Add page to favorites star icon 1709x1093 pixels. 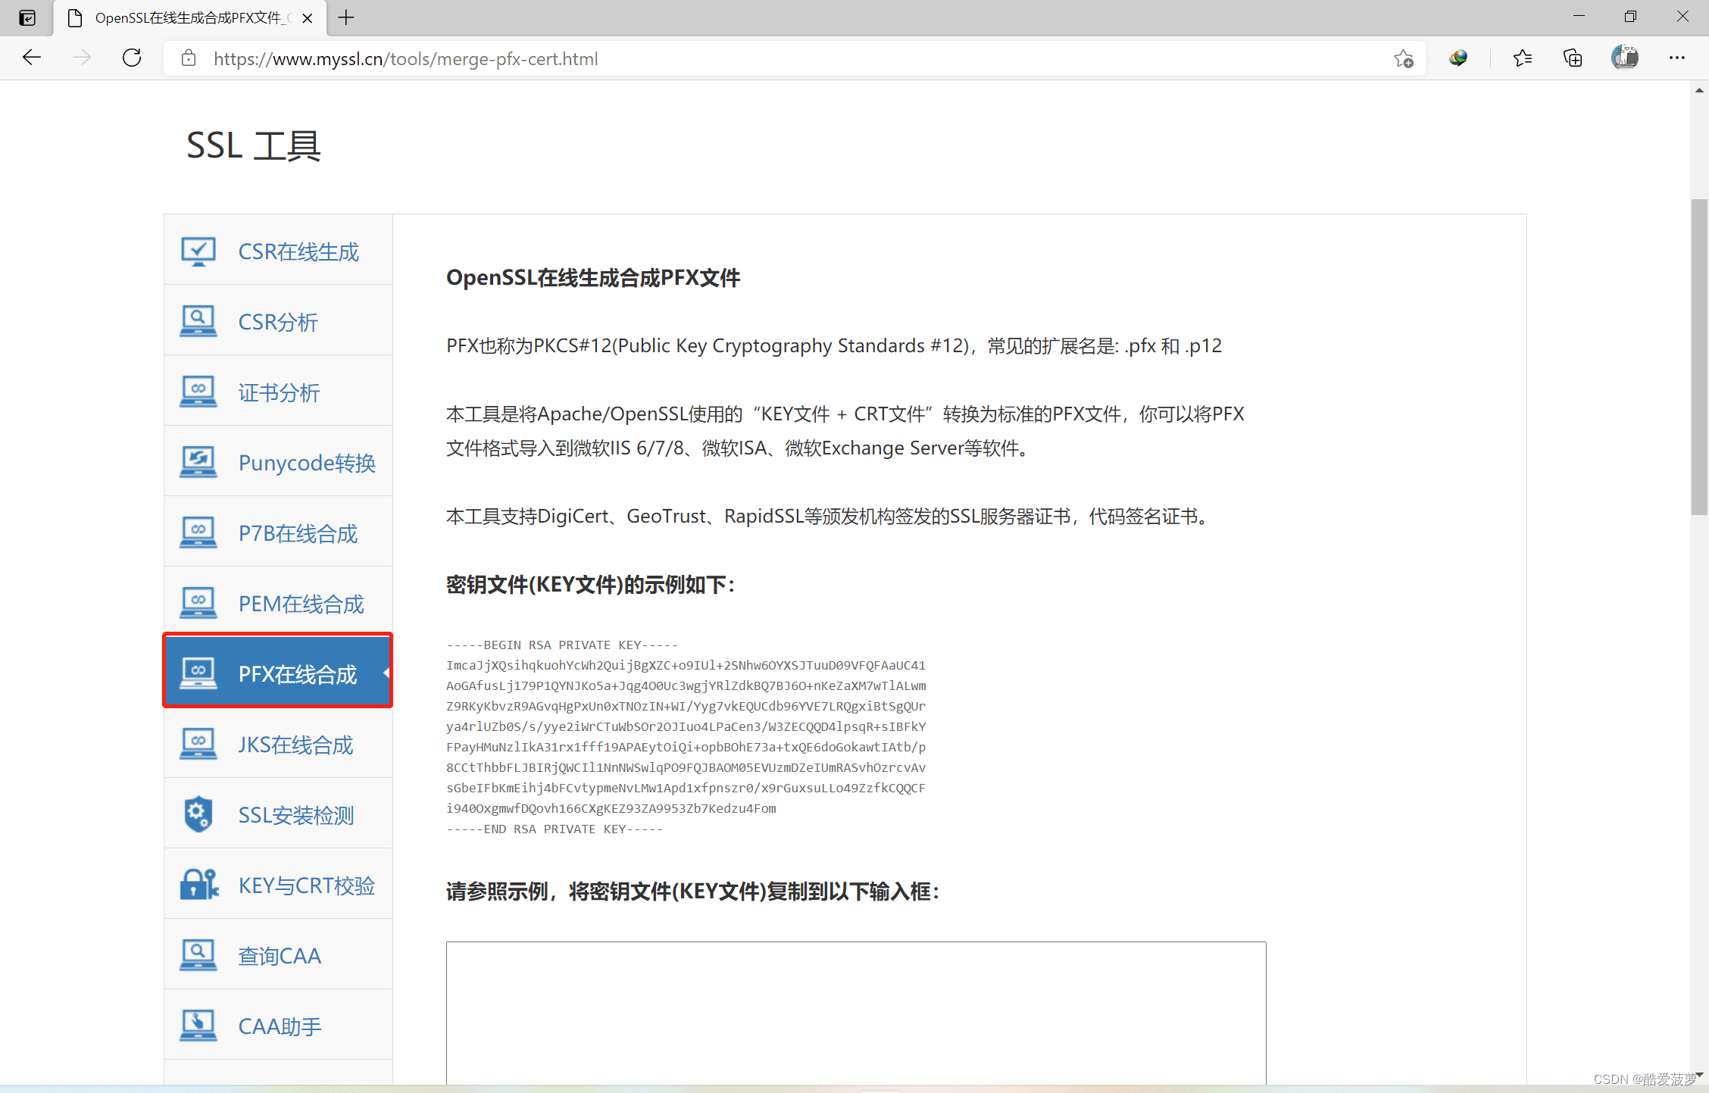(x=1403, y=58)
